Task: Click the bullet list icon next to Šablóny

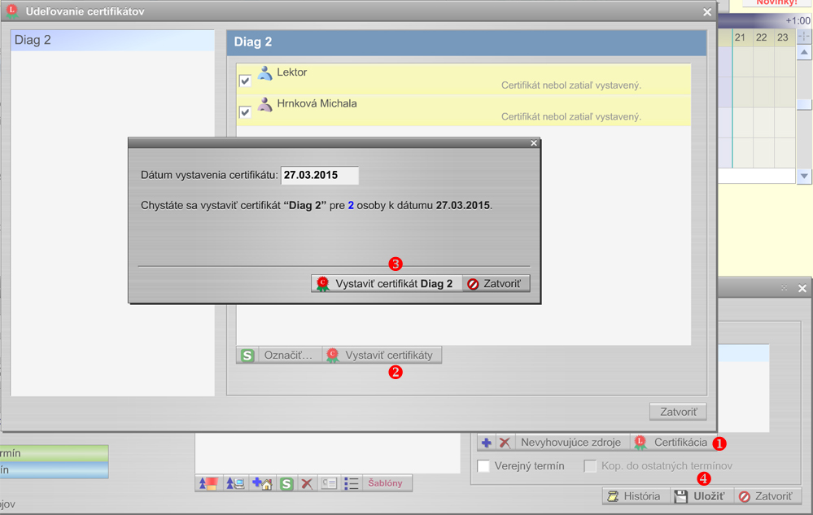Action: [352, 483]
